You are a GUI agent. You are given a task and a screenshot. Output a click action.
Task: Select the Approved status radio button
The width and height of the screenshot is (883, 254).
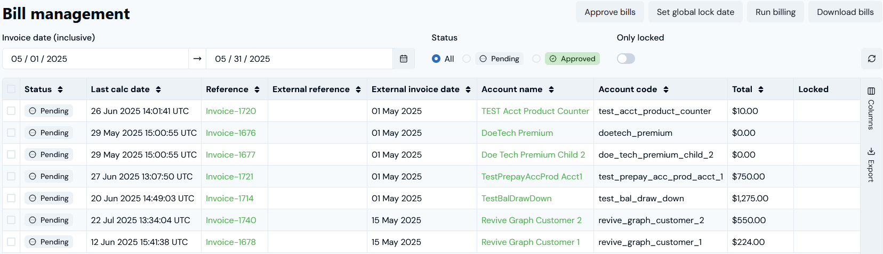[536, 59]
